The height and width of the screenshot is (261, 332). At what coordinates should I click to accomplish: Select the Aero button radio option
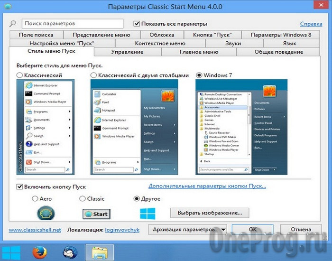pyautogui.click(x=35, y=198)
